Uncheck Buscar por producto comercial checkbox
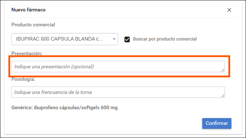This screenshot has height=138, width=246. (127, 39)
